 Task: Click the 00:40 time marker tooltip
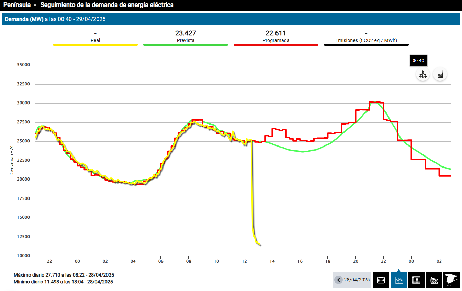point(418,61)
